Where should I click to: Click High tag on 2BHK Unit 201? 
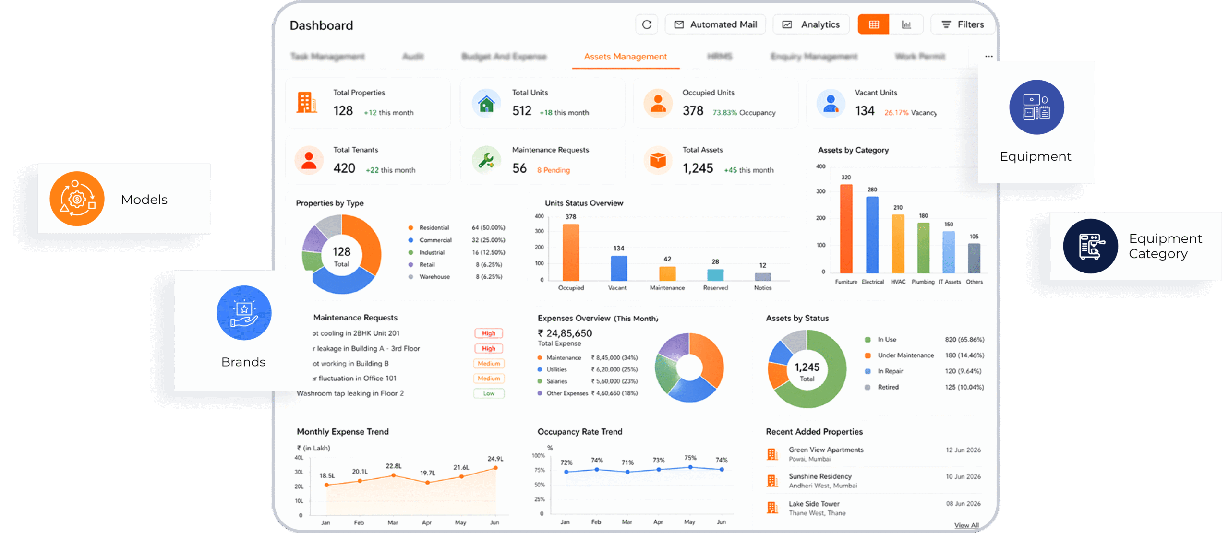(488, 333)
